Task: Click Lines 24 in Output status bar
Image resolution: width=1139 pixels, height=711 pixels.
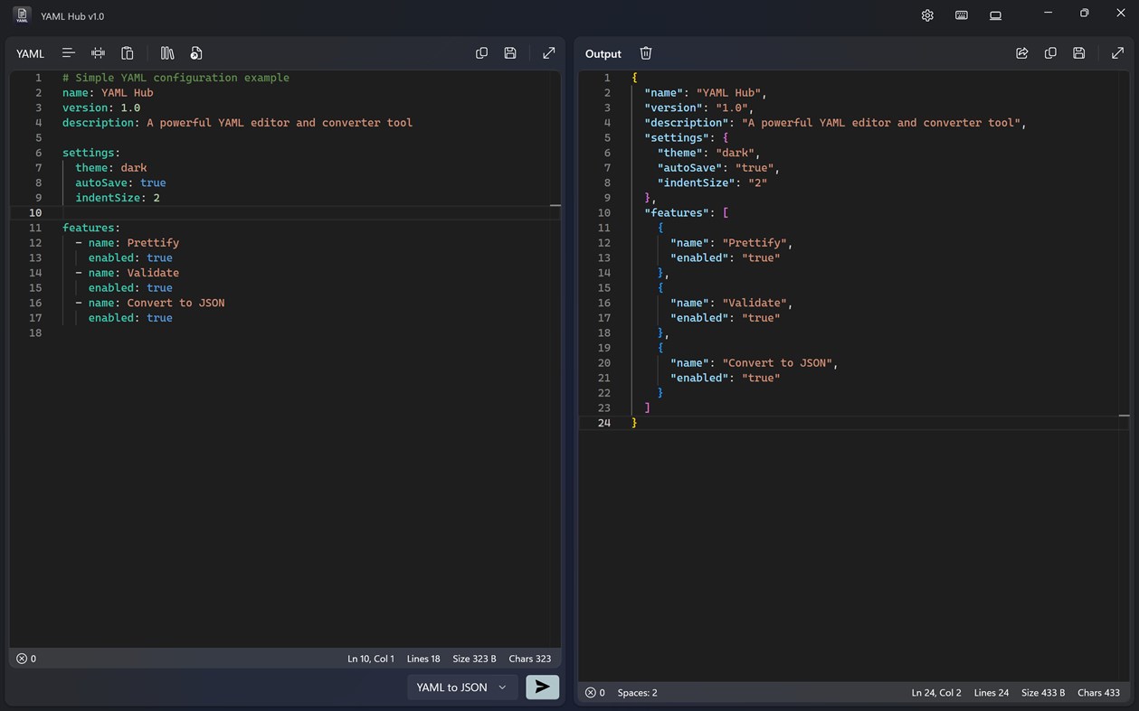Action: point(992,693)
